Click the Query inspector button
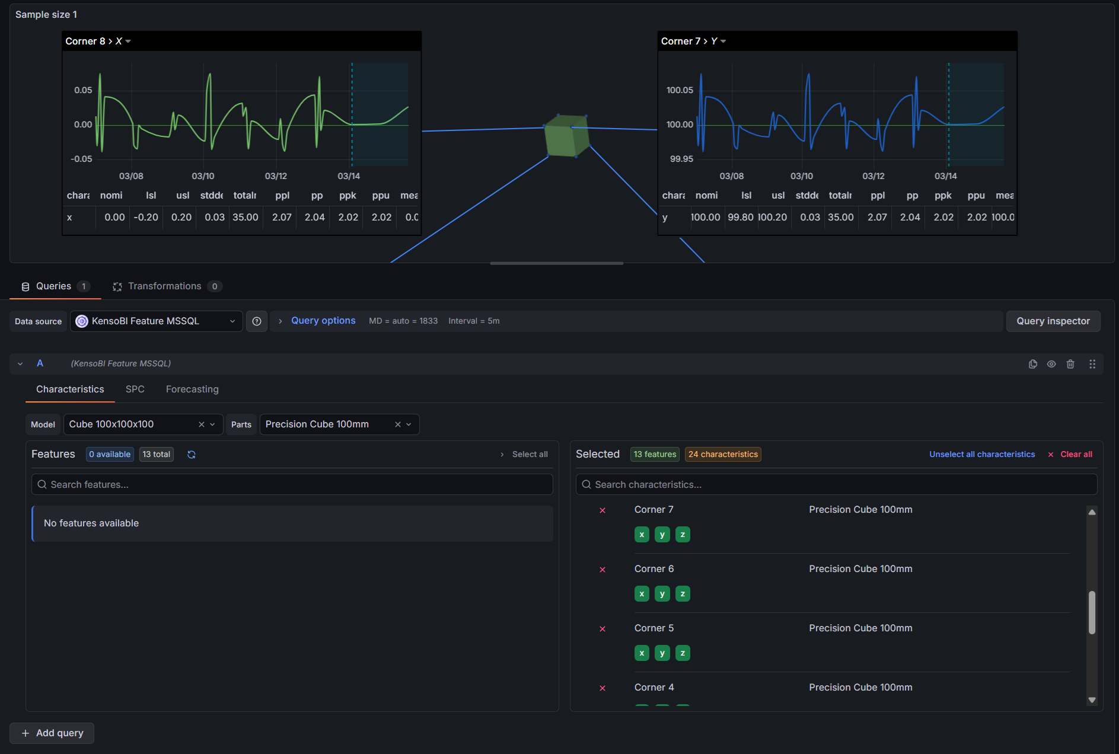 coord(1053,321)
